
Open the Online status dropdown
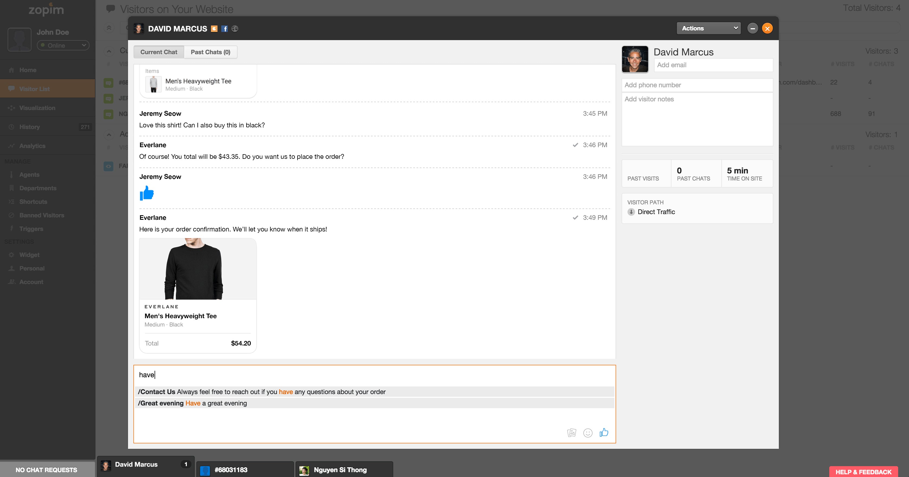pyautogui.click(x=63, y=46)
